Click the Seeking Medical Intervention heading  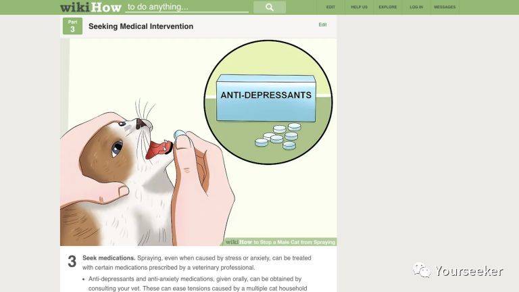click(141, 26)
